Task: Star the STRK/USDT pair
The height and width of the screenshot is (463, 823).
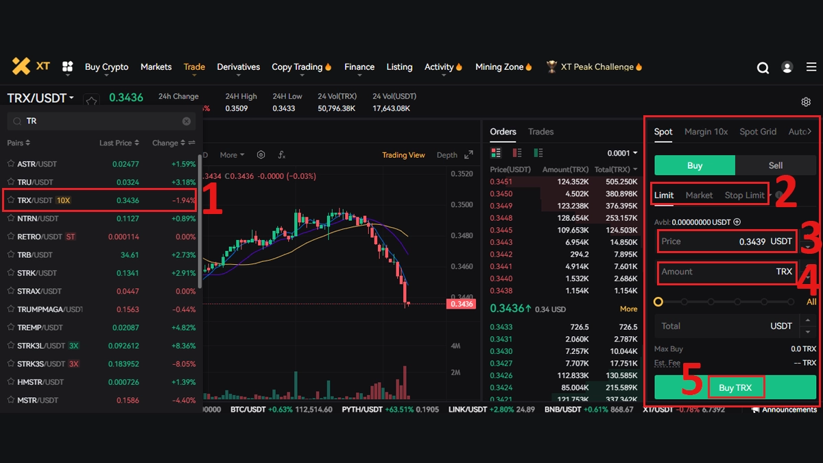Action: [x=11, y=273]
